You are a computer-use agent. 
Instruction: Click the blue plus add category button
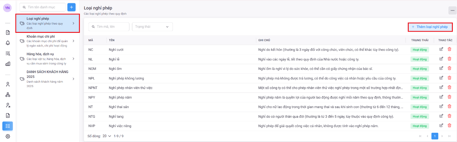click(71, 7)
